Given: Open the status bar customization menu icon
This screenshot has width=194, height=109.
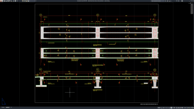Looking at the screenshot, I should [193, 108].
